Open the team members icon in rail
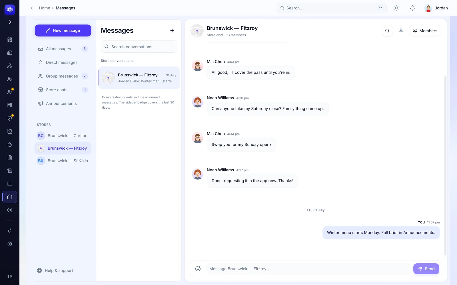The height and width of the screenshot is (285, 457). [10, 79]
